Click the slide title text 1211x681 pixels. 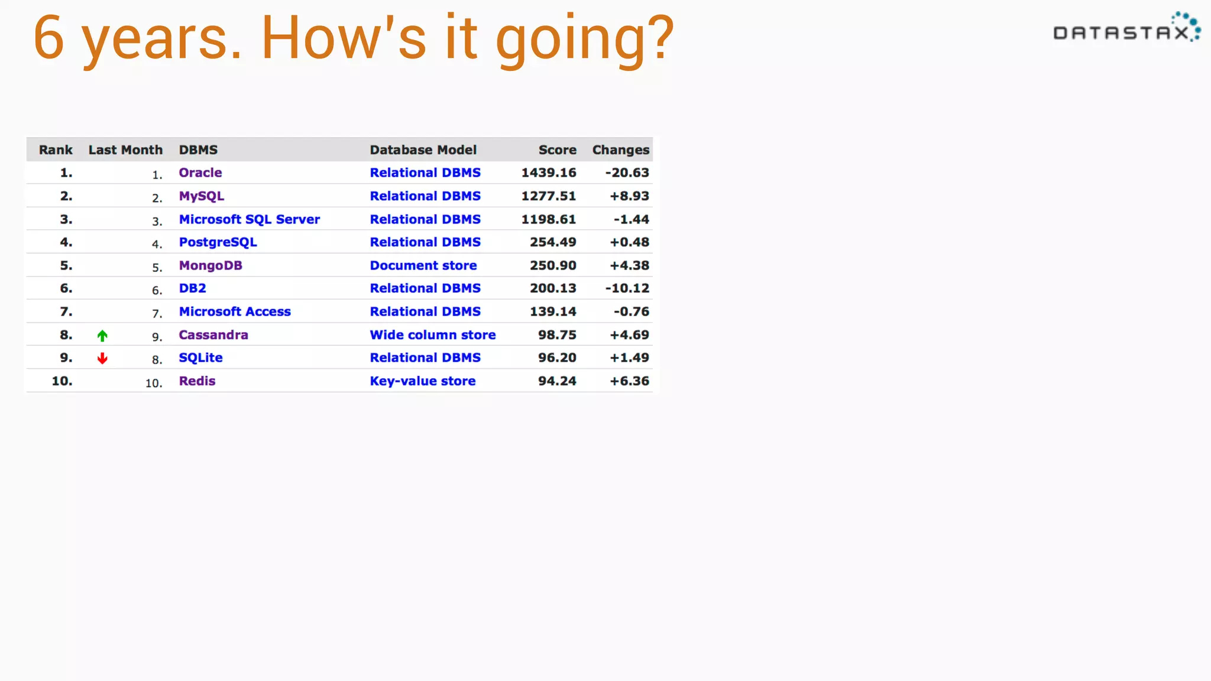tap(353, 39)
